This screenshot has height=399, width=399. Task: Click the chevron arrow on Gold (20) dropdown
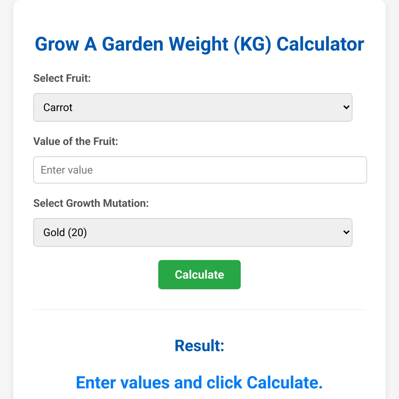click(x=346, y=232)
